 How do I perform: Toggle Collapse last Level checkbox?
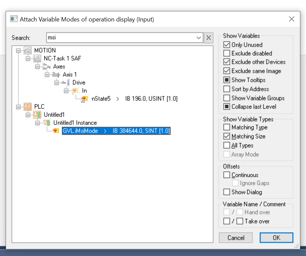(x=226, y=107)
